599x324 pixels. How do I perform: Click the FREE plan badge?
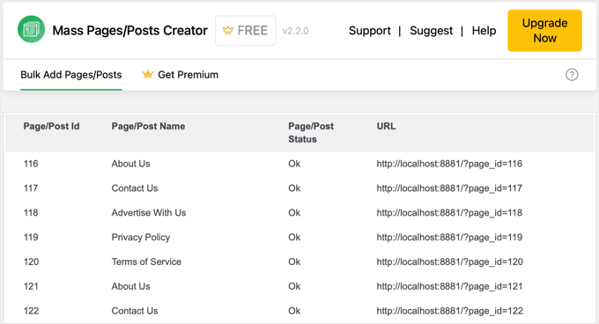tap(245, 31)
